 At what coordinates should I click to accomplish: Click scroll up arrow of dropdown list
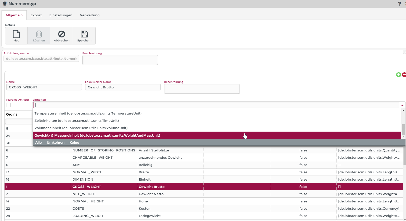coord(403,111)
